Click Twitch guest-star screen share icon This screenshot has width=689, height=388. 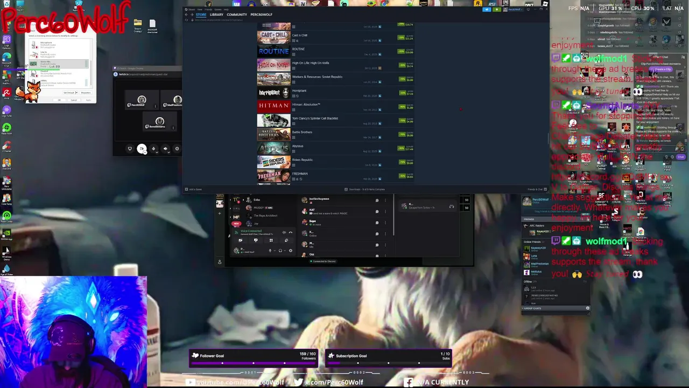(x=130, y=149)
